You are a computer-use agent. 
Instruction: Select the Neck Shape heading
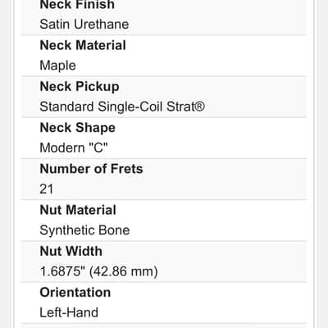78,128
